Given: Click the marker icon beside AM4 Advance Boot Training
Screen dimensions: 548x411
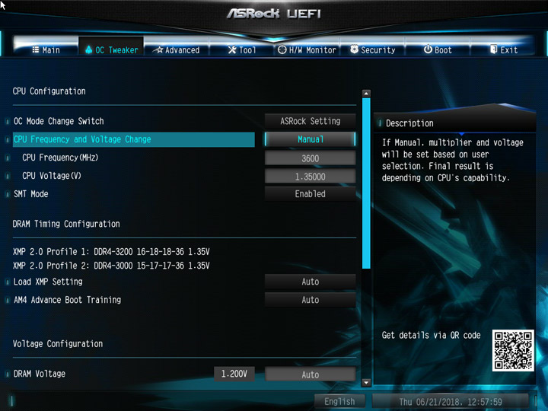Looking at the screenshot, I should [8, 300].
